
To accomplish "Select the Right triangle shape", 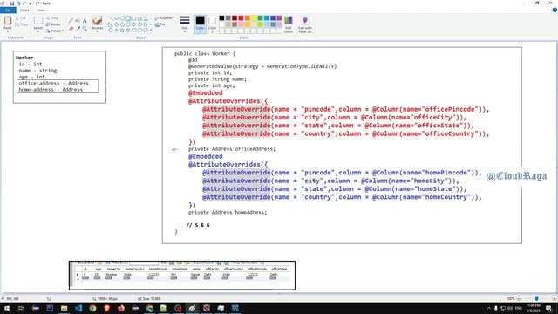I will (111, 24).
